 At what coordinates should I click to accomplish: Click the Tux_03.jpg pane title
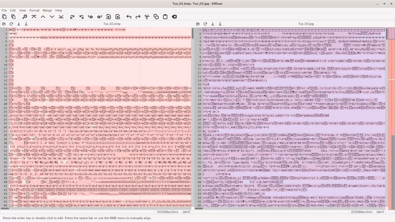click(306, 24)
